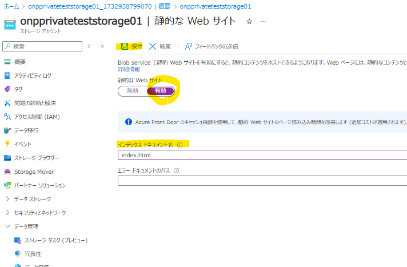
Task: Open タグ in the sidebar
Action: [x=18, y=89]
